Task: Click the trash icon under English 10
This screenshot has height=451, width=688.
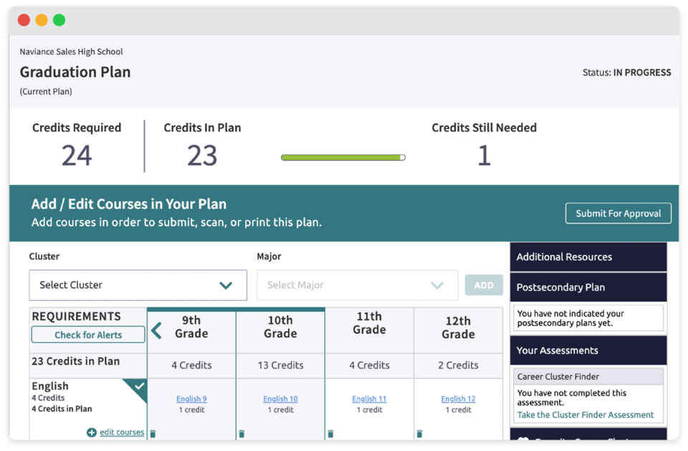Action: coord(242,433)
